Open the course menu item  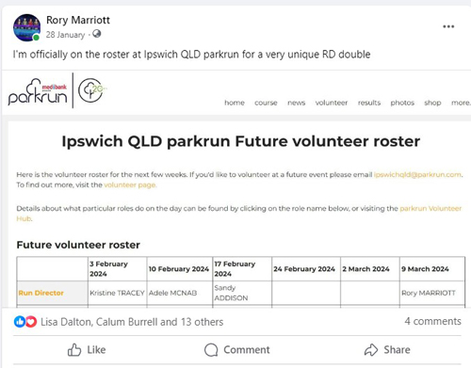(266, 103)
